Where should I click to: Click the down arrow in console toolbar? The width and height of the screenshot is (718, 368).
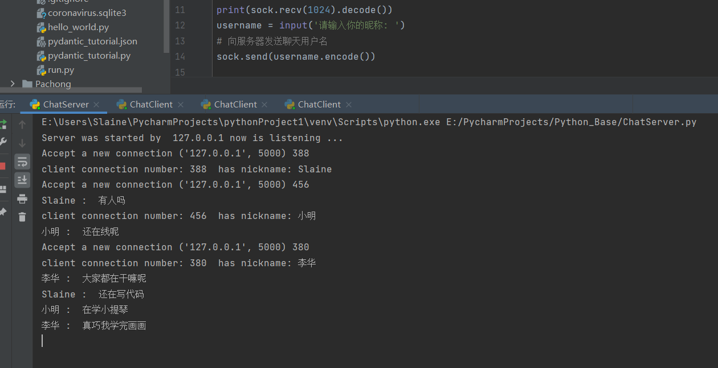pyautogui.click(x=22, y=143)
